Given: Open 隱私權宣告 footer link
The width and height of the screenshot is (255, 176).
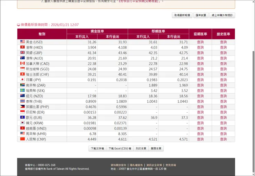Looking at the screenshot, I should click(136, 165).
